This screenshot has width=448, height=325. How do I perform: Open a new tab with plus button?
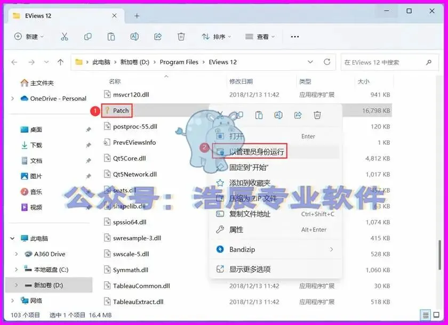pos(137,16)
